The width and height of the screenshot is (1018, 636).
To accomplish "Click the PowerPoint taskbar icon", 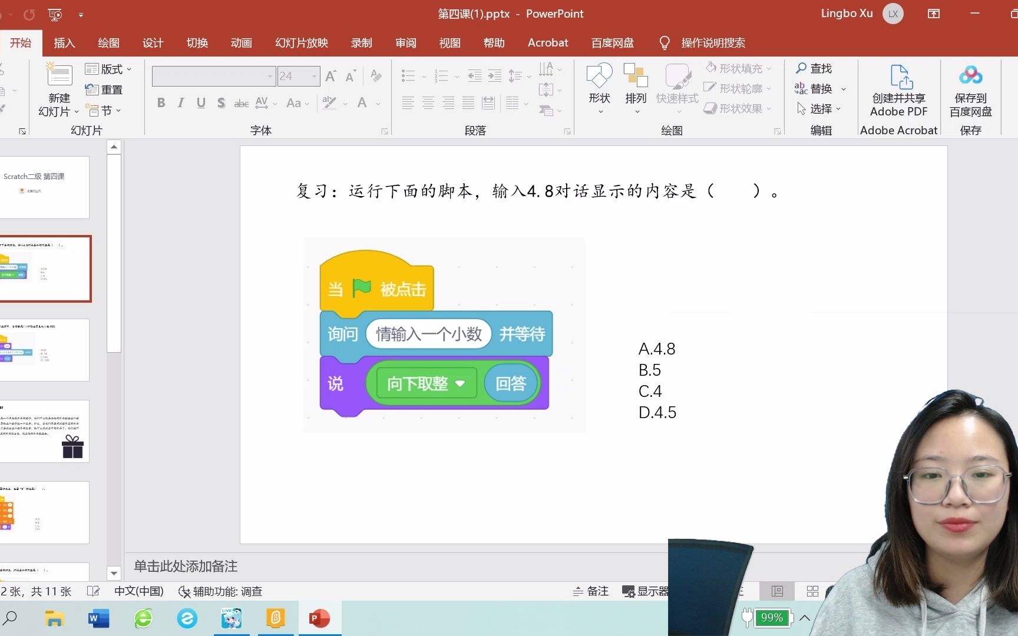I will click(320, 618).
